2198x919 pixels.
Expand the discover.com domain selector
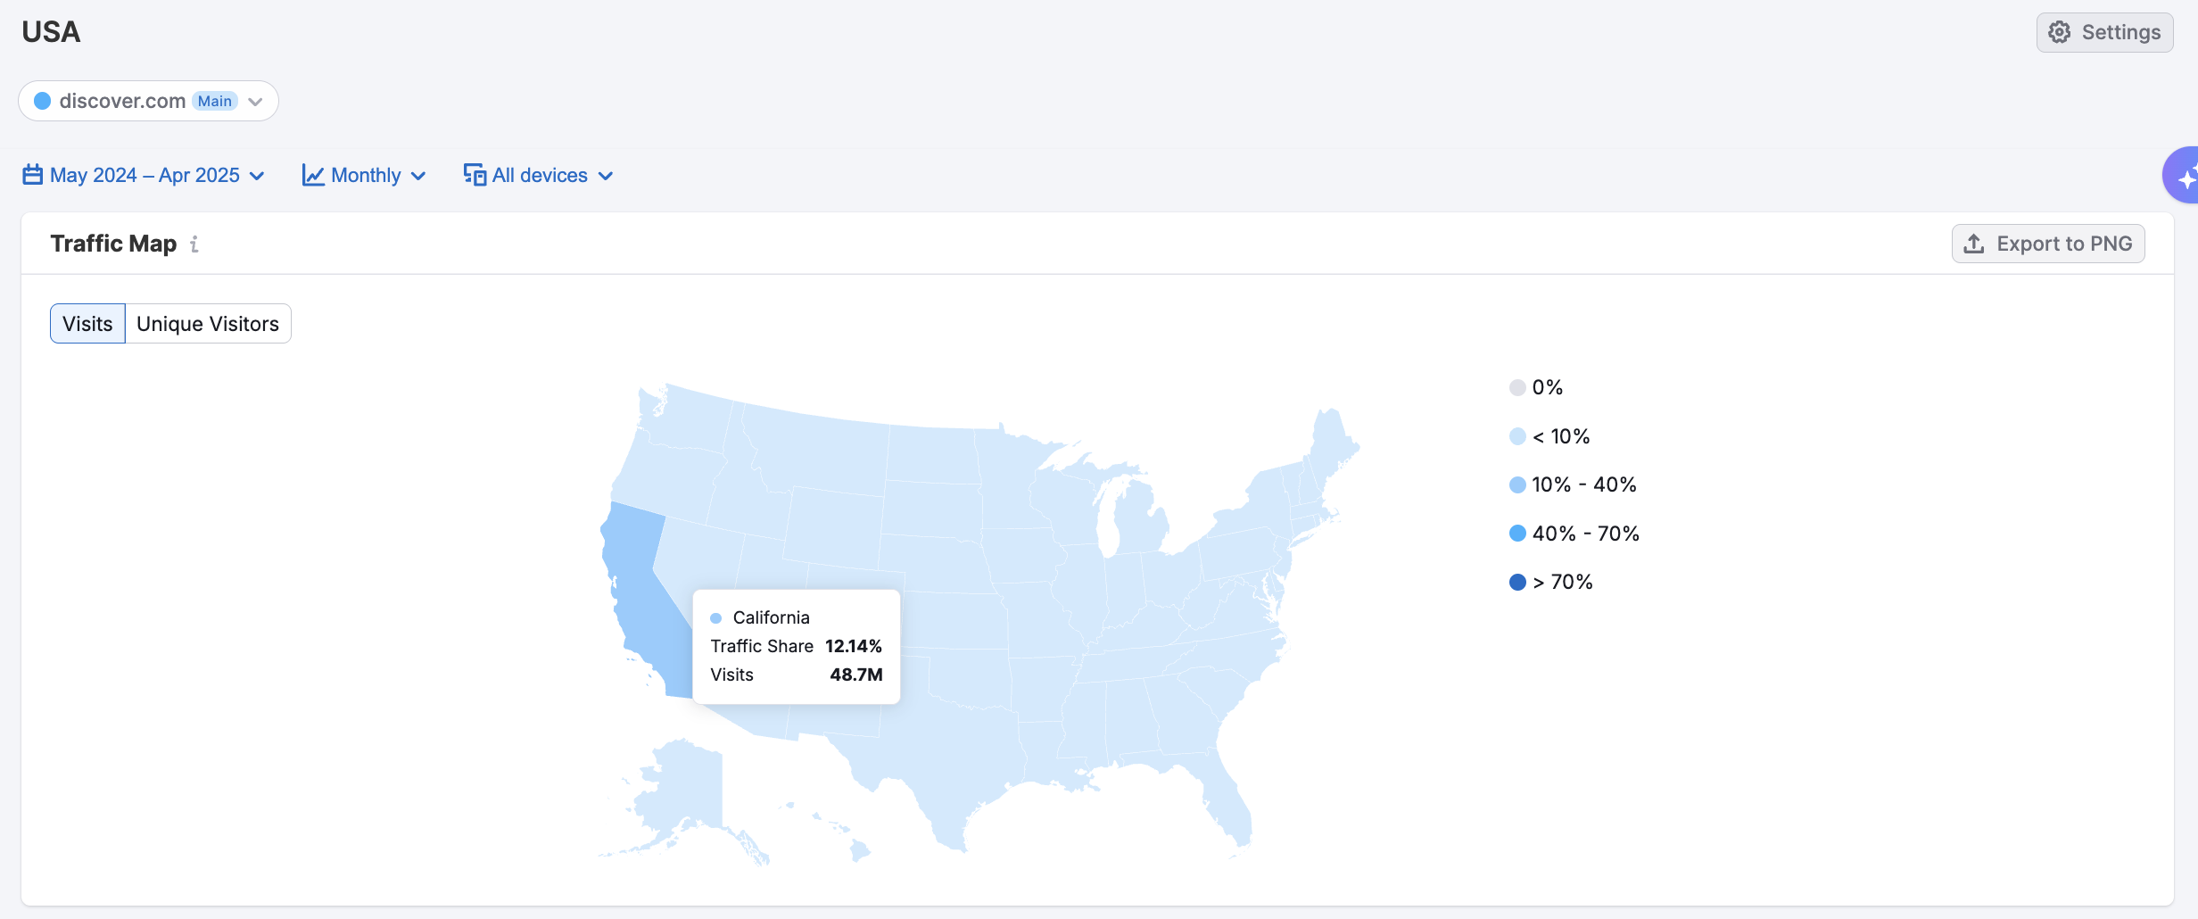(x=255, y=102)
